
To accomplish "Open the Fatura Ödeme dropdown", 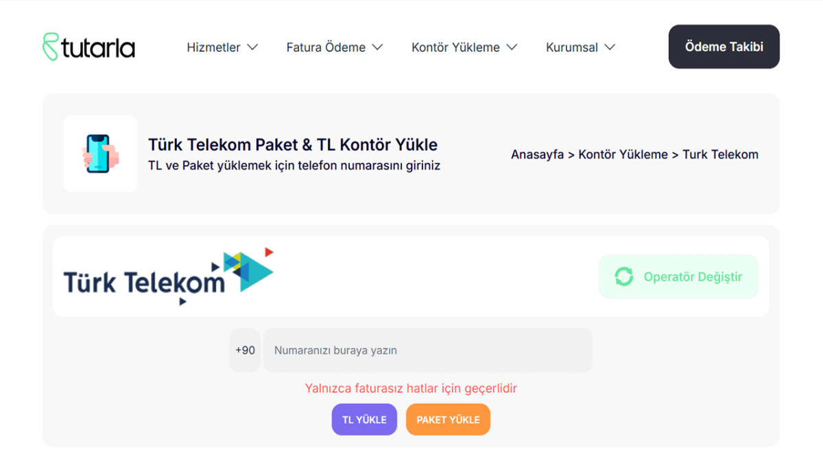I will 326,47.
